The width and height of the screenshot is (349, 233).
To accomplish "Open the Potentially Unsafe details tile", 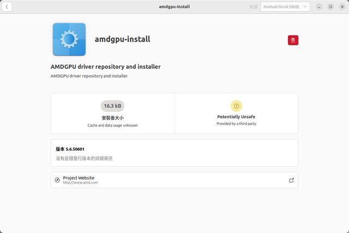I will coord(236,113).
